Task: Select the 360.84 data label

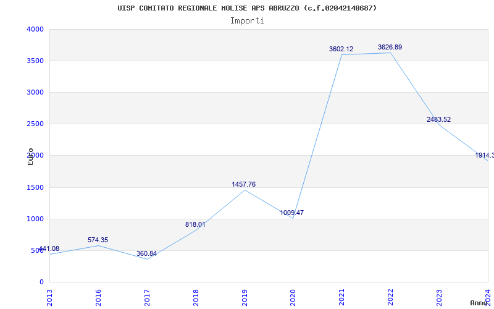Action: coord(146,253)
